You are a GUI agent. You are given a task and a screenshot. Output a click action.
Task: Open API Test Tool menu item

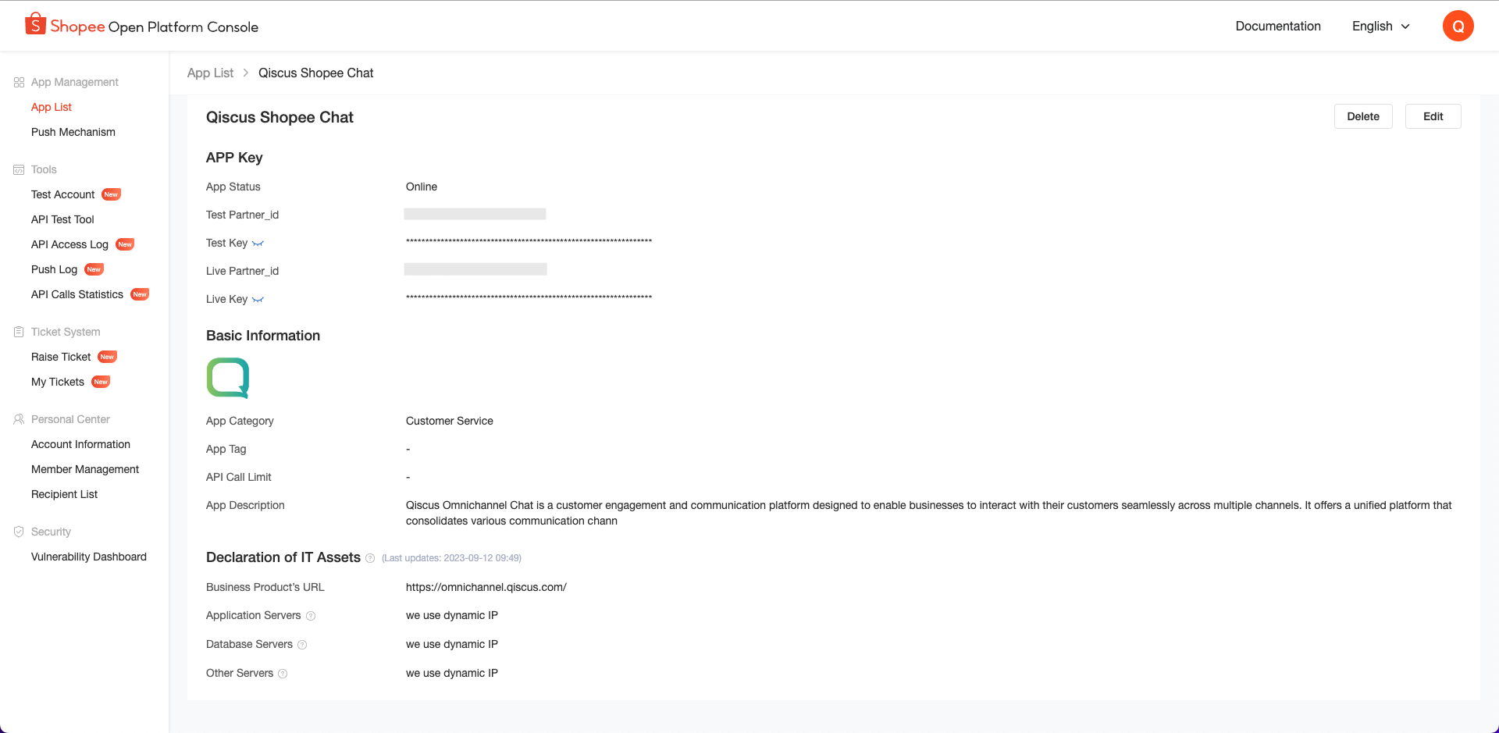coord(62,219)
